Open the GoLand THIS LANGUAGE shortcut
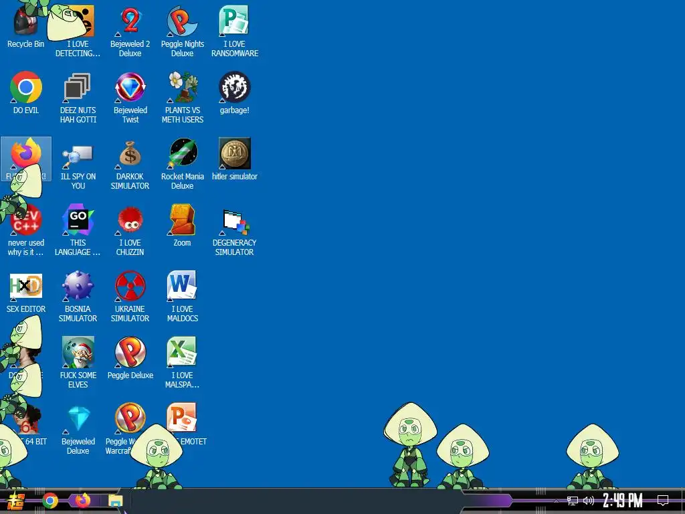The image size is (685, 514). [x=78, y=230]
